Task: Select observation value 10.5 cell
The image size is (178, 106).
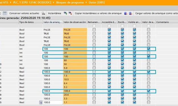Action: (x=75, y=79)
